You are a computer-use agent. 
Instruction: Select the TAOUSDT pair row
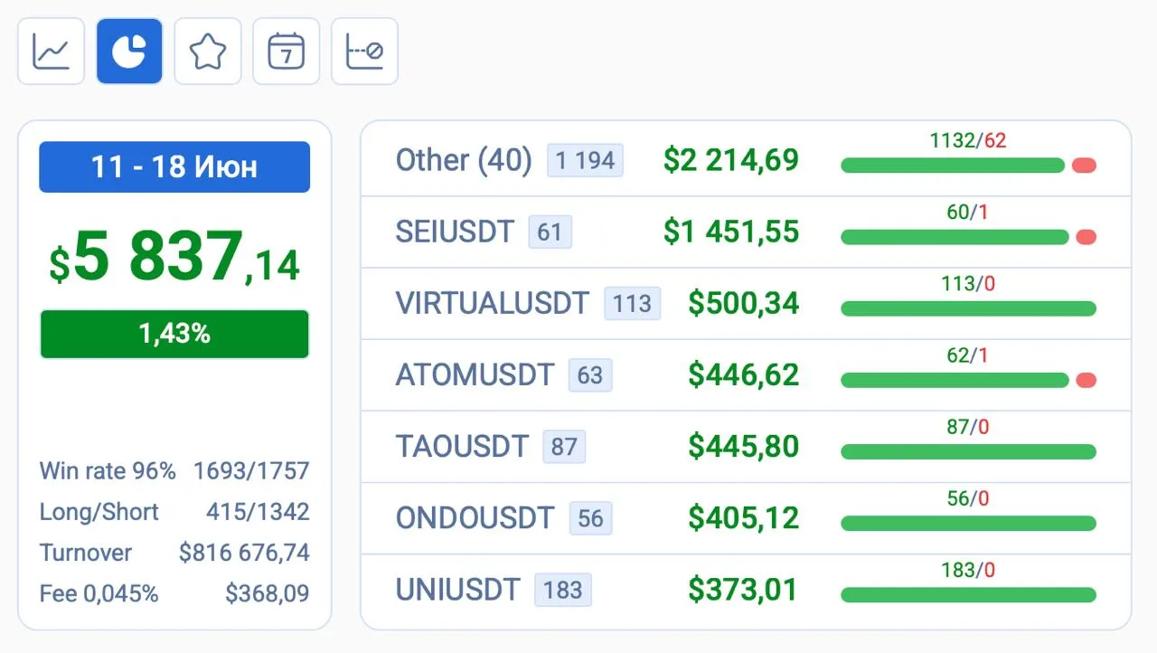click(746, 446)
